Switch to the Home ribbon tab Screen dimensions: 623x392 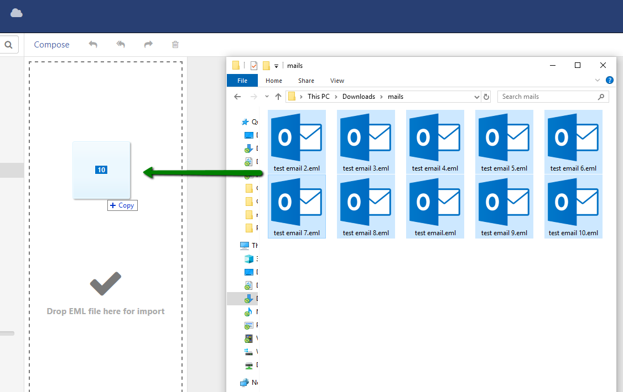(x=274, y=81)
